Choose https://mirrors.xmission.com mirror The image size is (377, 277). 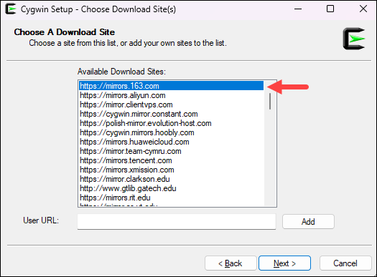tap(172, 170)
